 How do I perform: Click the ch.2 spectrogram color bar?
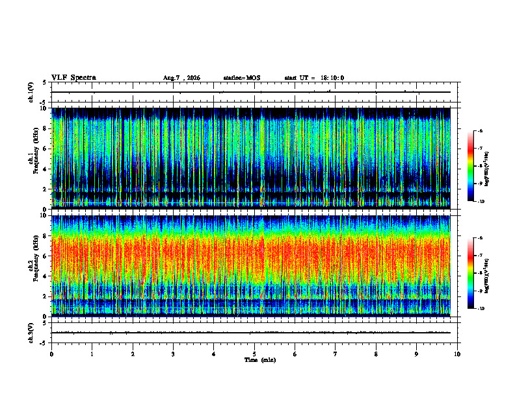click(x=470, y=273)
